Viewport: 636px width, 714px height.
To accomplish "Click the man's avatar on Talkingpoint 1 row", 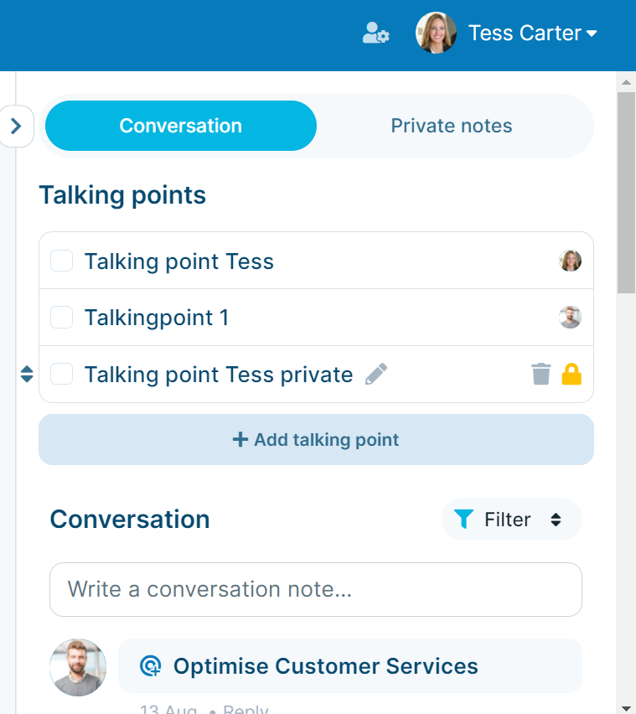I will (x=570, y=318).
